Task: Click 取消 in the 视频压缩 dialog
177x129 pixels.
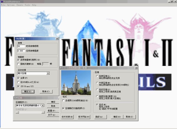Action: 53,106
